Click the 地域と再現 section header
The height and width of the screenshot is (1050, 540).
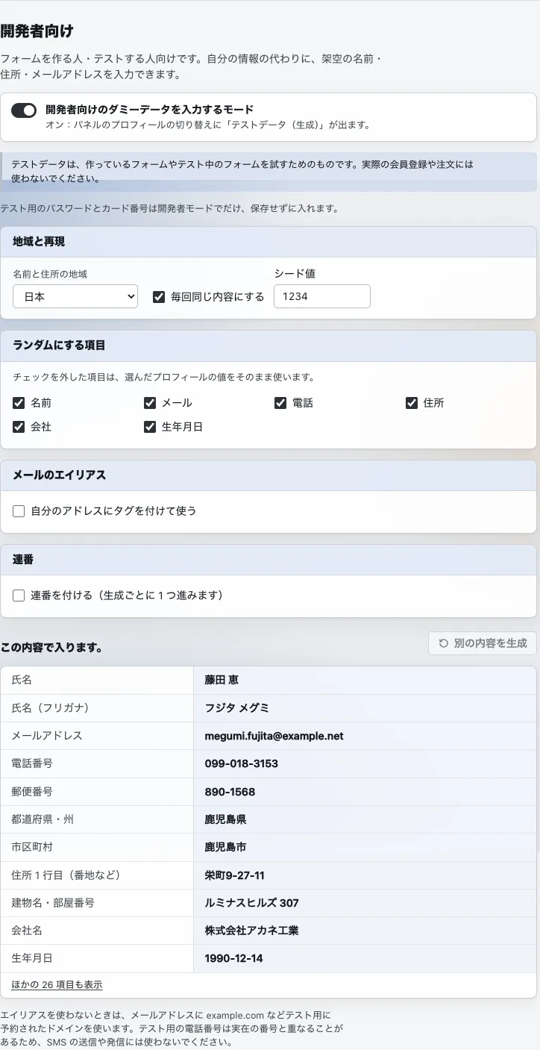[x=269, y=242]
